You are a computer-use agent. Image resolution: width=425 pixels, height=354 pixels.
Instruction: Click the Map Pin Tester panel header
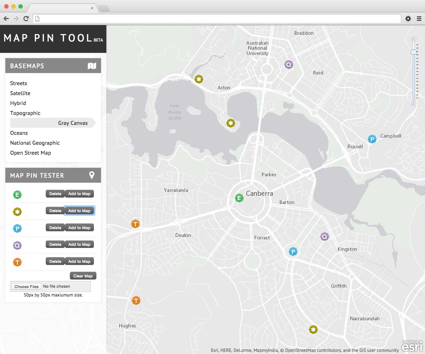point(53,175)
